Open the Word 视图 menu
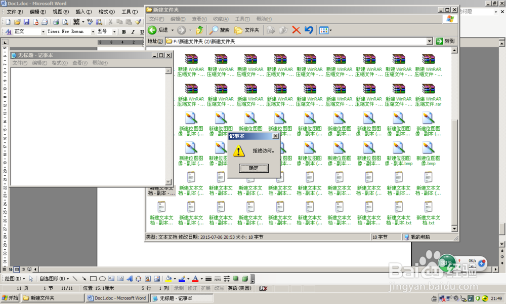The image size is (506, 304). coord(61,12)
